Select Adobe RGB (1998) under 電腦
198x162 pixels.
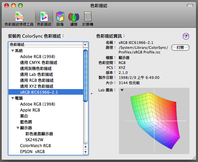[38, 104]
